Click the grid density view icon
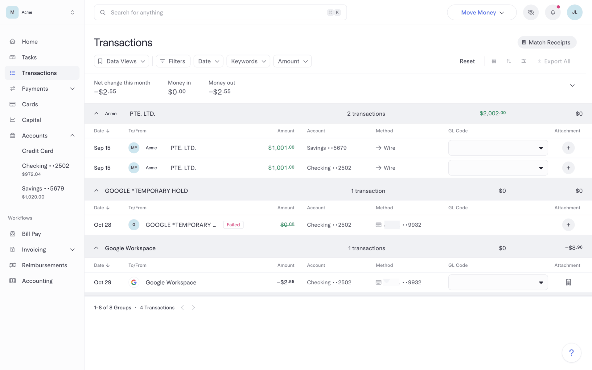Image resolution: width=592 pixels, height=370 pixels. (494, 61)
